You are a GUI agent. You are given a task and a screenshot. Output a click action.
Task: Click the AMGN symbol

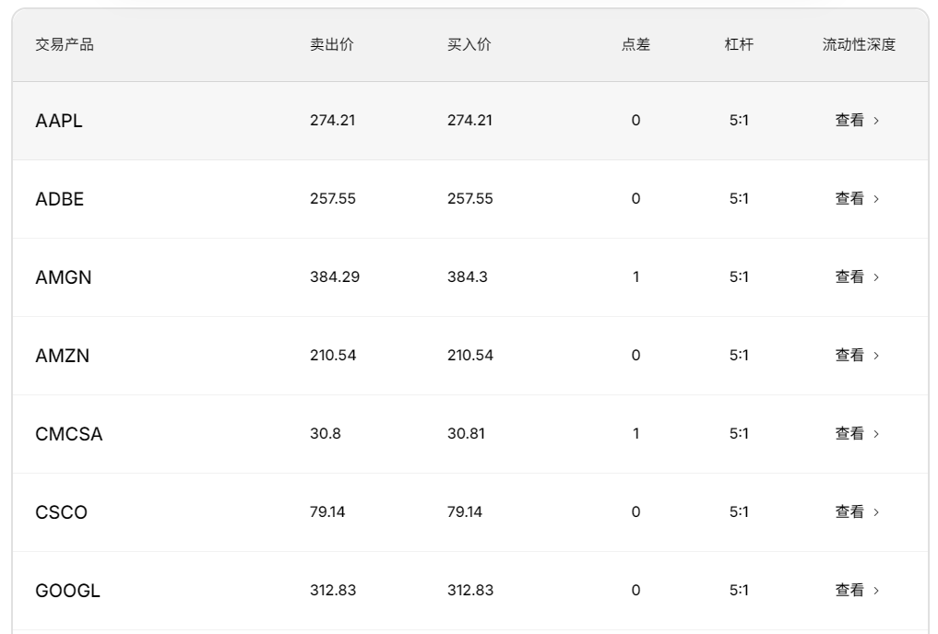pos(64,277)
